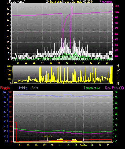Click the pressure spike peak near 1010

pyautogui.click(x=71, y=6)
